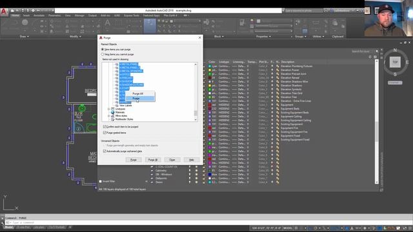Expand the Linetypes tree node
Image resolution: width=413 pixels, height=232 pixels.
109,109
